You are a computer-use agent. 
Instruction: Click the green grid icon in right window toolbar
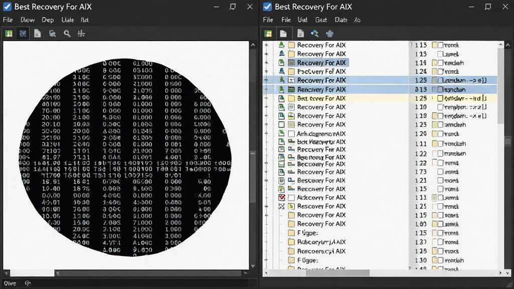[x=268, y=34]
